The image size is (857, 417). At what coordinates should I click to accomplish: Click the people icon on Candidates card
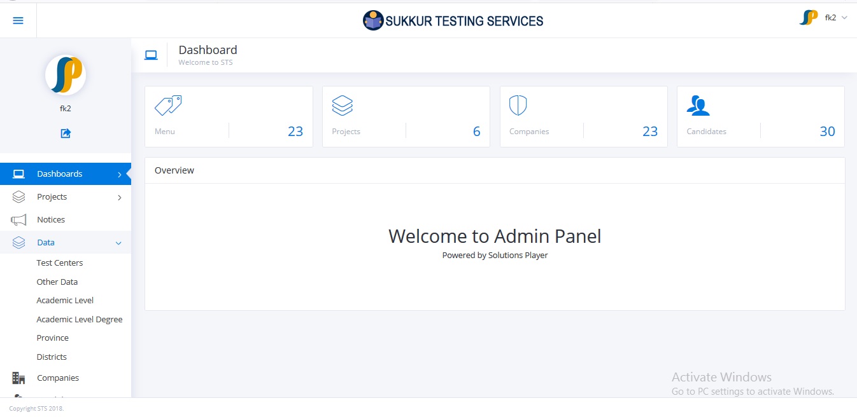click(698, 106)
